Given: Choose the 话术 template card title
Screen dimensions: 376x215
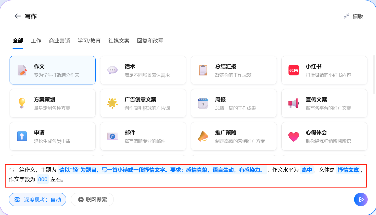Looking at the screenshot, I should pyautogui.click(x=130, y=66).
